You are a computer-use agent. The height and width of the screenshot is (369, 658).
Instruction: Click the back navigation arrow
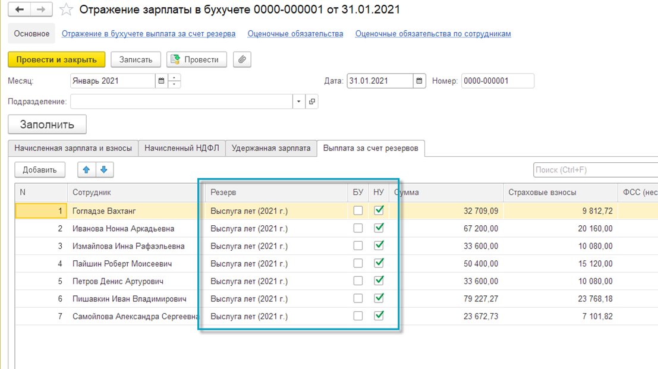20,10
